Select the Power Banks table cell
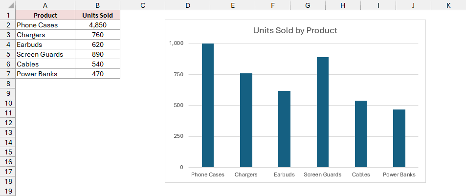466x196 pixels. (45, 74)
